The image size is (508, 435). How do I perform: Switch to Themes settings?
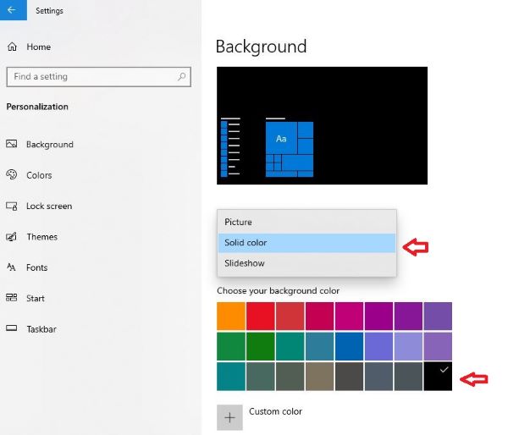[x=41, y=237]
